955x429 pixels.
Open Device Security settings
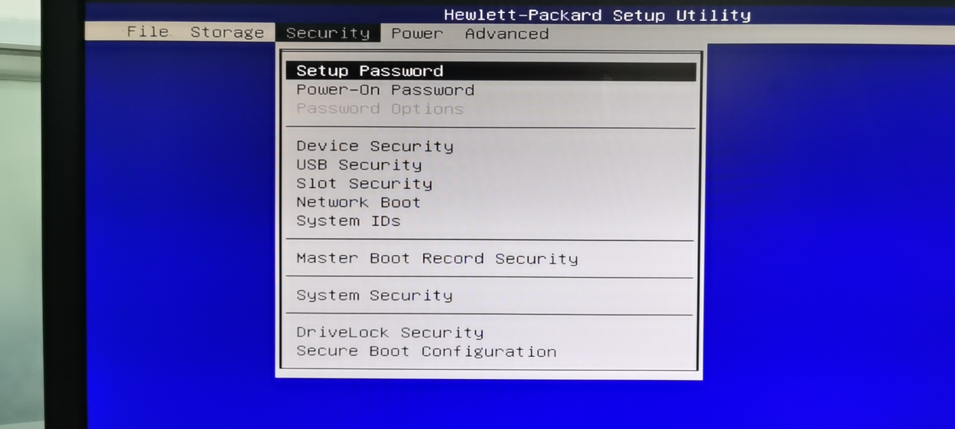coord(375,146)
